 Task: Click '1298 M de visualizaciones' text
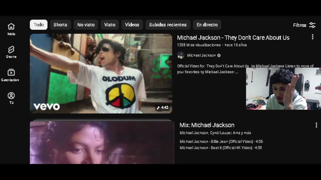[x=199, y=45]
